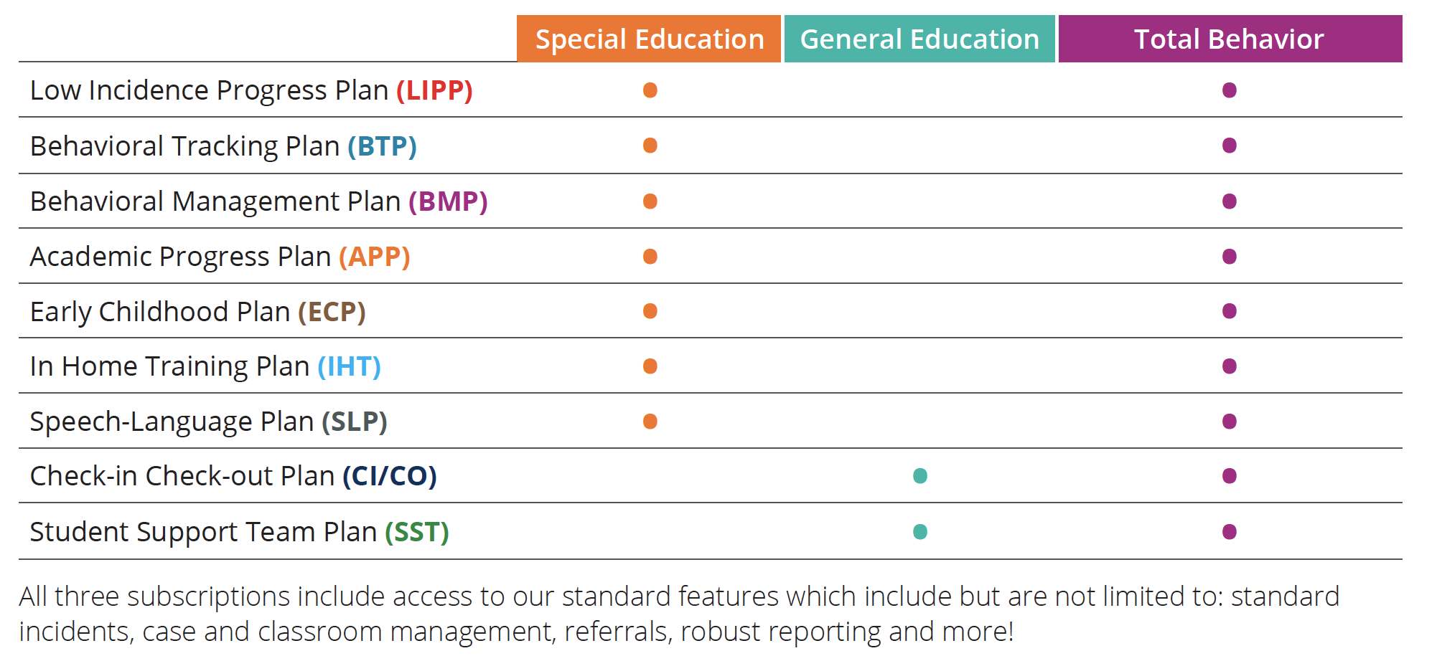Click the orange dot for Speech-Language Plan
This screenshot has height=661, width=1437.
(650, 422)
